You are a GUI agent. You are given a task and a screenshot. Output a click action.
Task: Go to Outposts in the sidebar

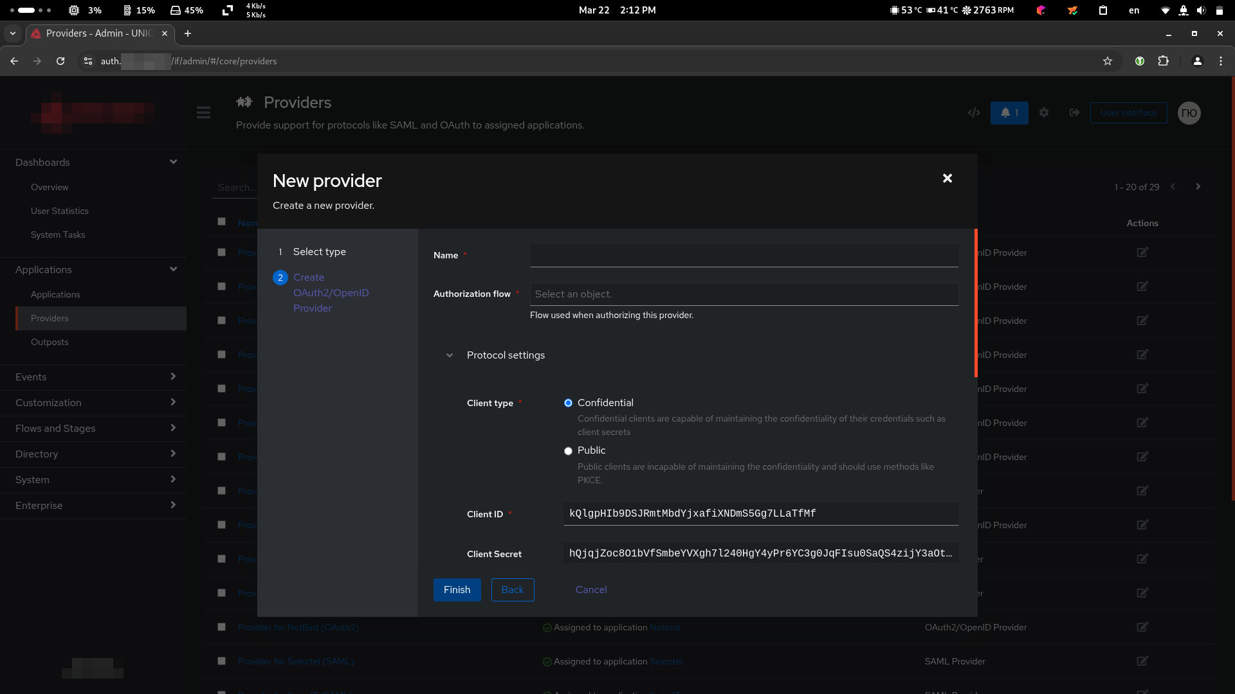click(50, 342)
